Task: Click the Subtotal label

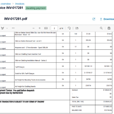Action: coord(75,90)
